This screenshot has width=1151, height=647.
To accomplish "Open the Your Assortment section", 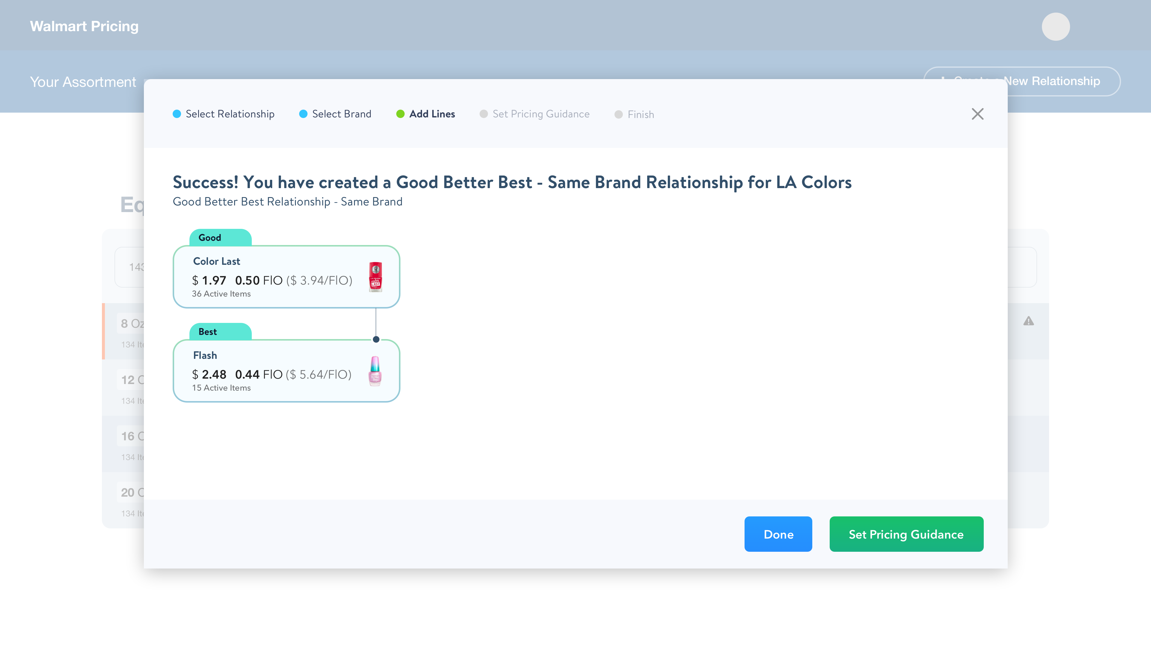I will 83,82.
